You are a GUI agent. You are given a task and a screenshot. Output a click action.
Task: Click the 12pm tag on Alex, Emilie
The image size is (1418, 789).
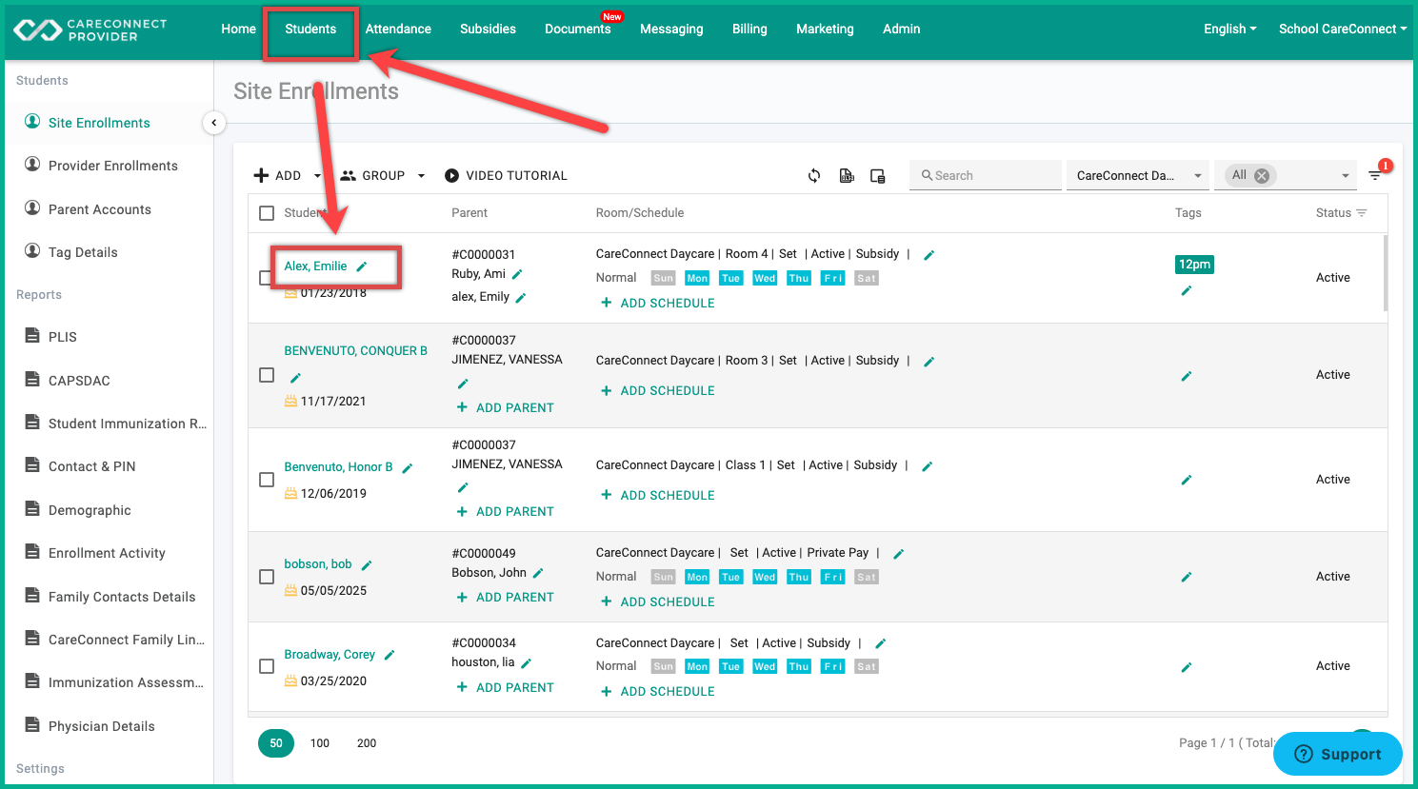tap(1194, 265)
